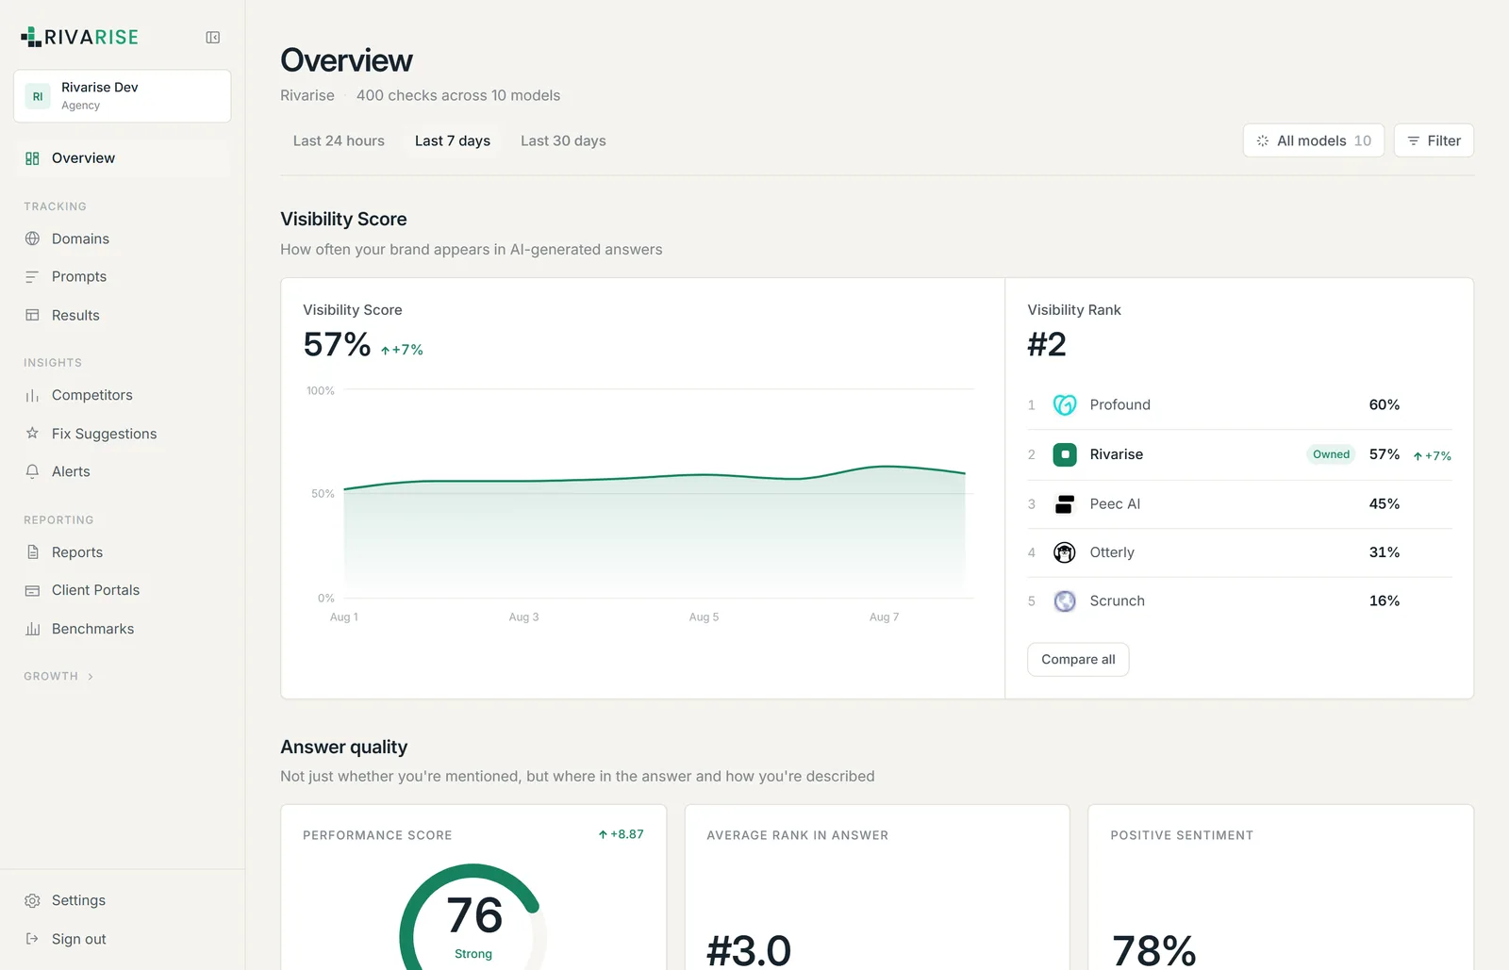The image size is (1509, 970).
Task: Click the Profound brand logo
Action: [1065, 404]
